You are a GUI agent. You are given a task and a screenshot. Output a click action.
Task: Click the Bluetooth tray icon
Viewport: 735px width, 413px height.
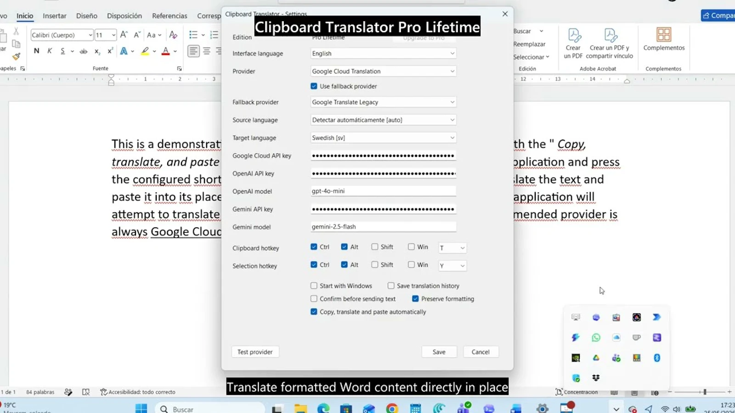click(x=657, y=358)
